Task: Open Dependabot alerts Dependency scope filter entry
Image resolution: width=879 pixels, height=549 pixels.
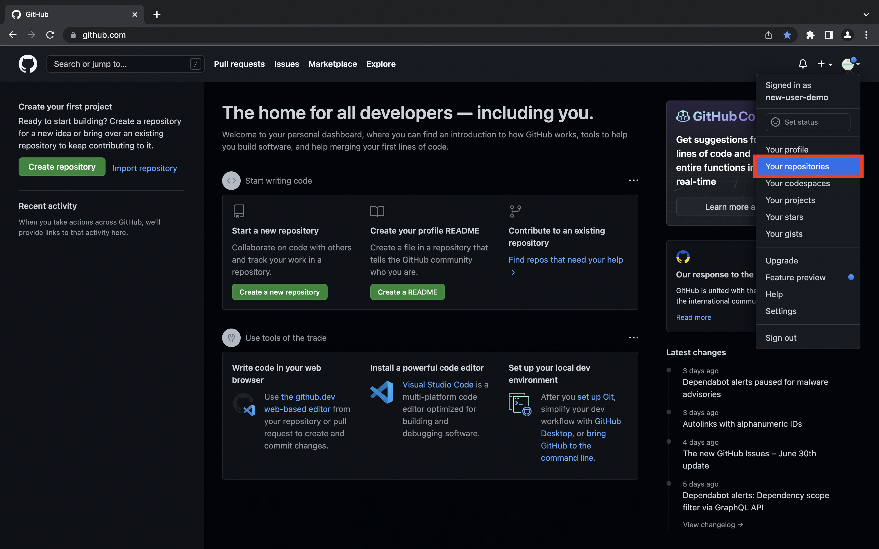Action: [x=756, y=501]
